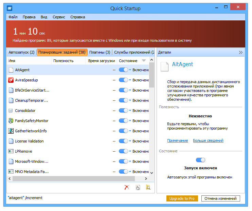
Task: Click the Состояние column sort arrow
Action: (144, 60)
